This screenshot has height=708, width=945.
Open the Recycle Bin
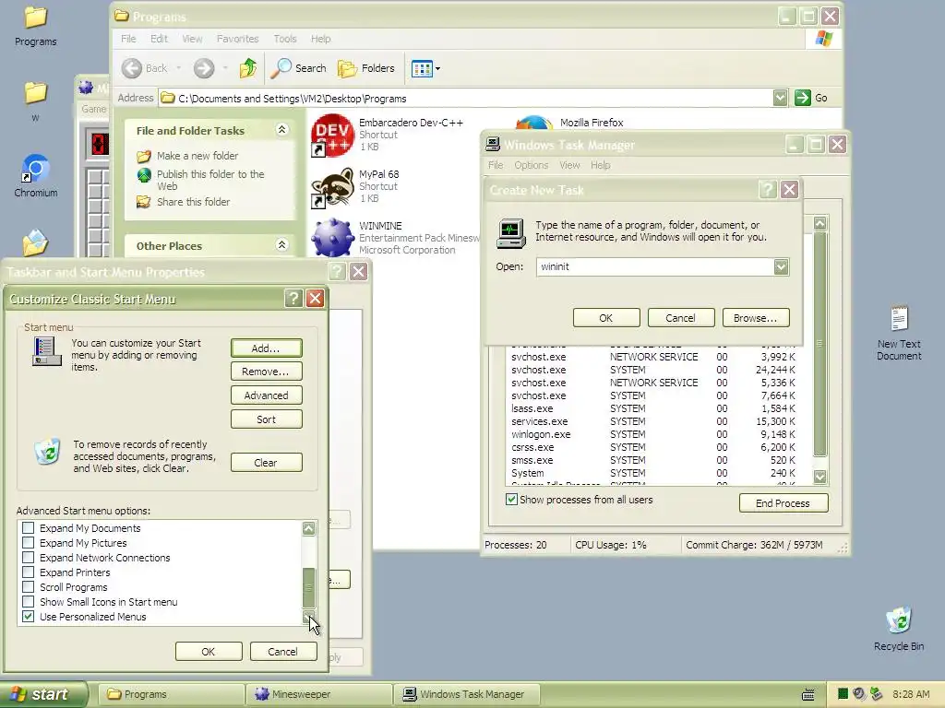pyautogui.click(x=899, y=629)
